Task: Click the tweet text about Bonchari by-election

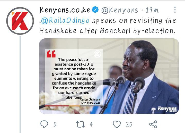Action: pos(108,26)
